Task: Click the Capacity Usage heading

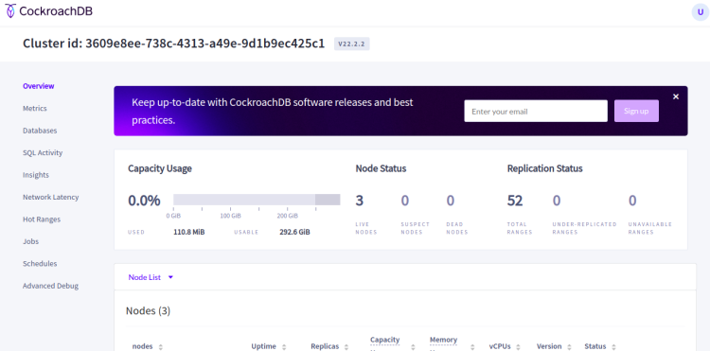Action: pos(160,168)
